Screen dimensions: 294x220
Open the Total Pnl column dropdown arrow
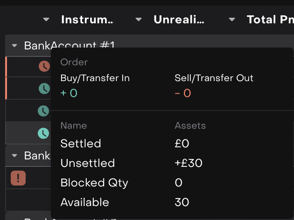coord(232,20)
